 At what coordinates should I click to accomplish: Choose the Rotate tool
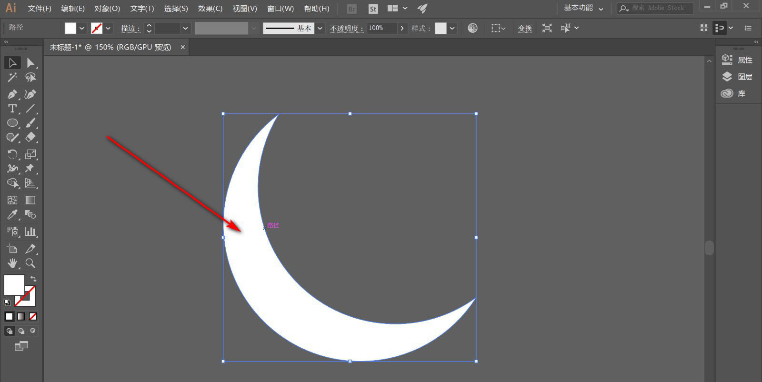12,154
